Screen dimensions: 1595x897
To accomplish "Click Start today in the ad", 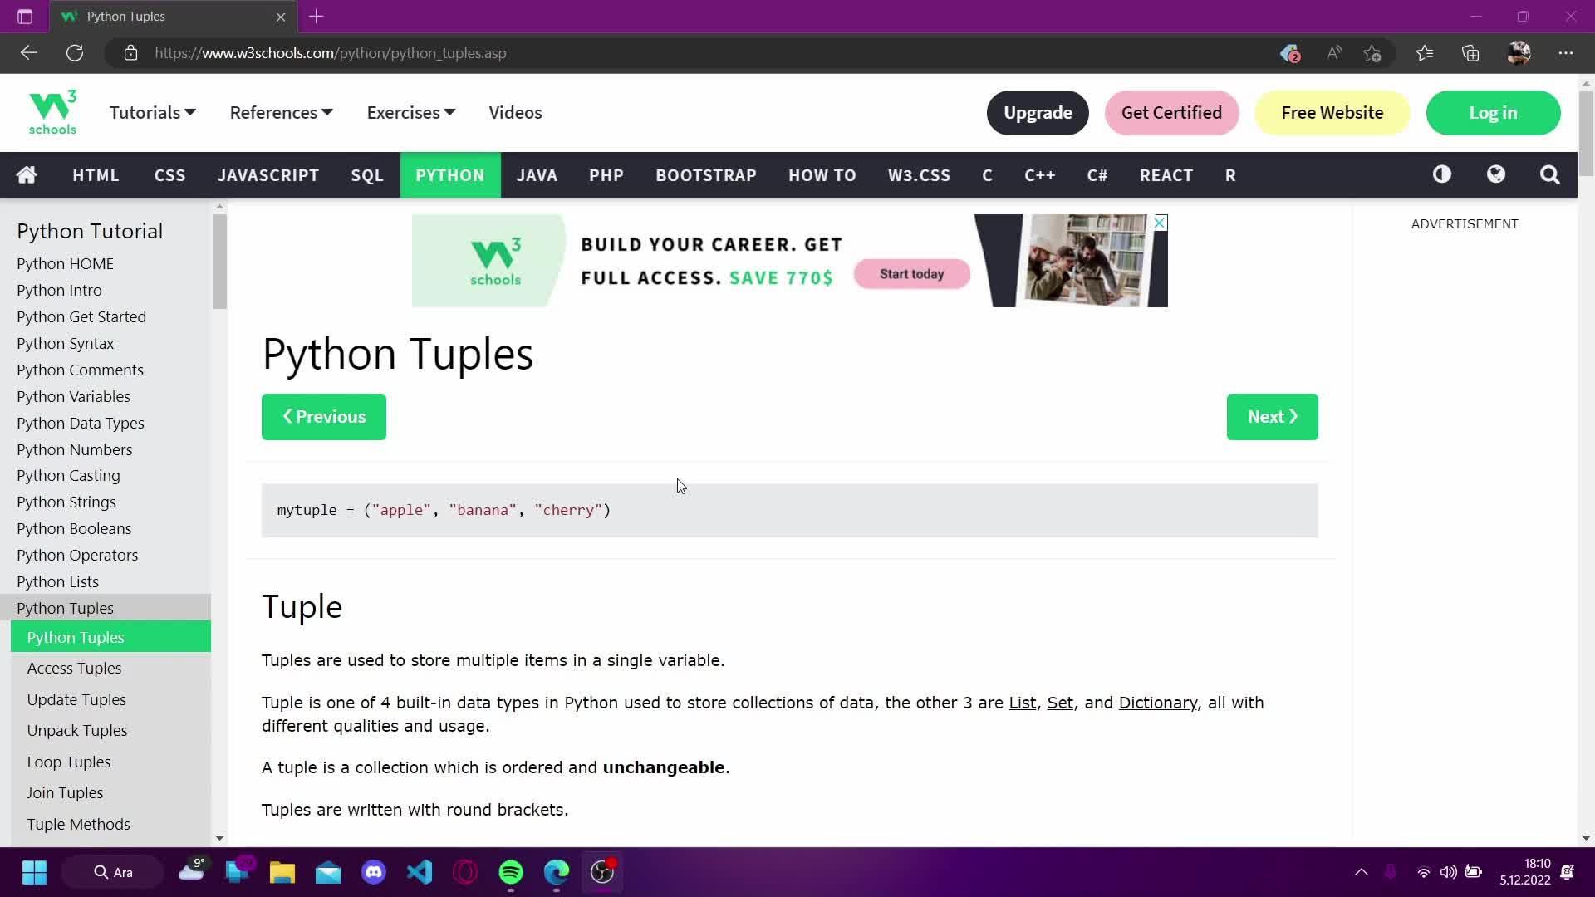I will tap(911, 274).
